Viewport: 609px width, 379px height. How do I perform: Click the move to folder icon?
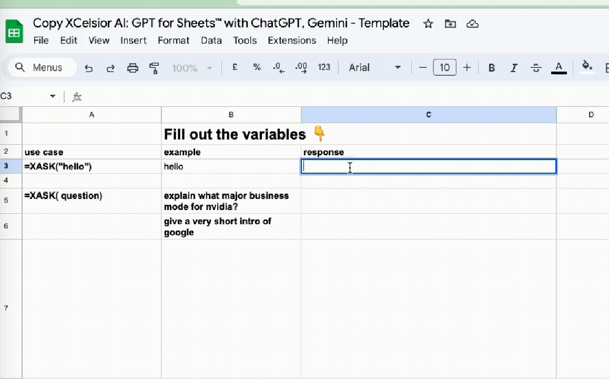tap(450, 24)
